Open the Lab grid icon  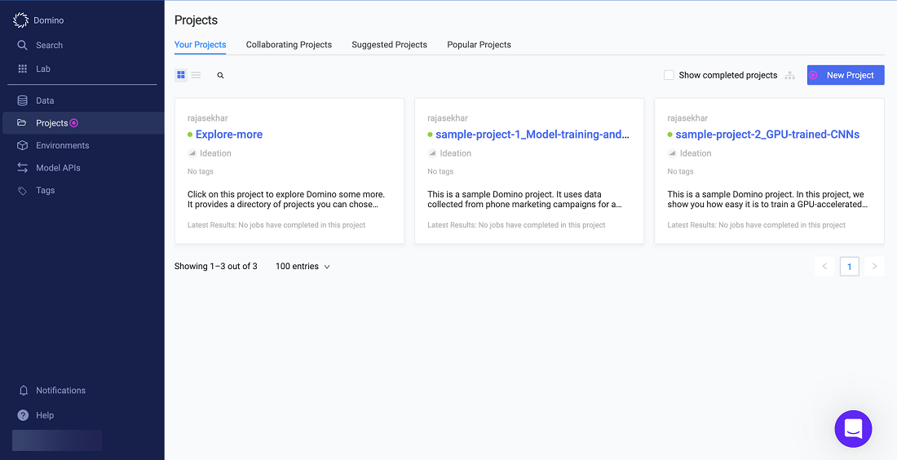pyautogui.click(x=22, y=69)
